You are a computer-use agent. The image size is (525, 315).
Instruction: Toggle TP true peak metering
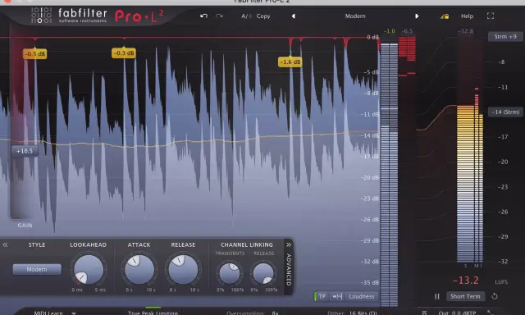coord(322,296)
